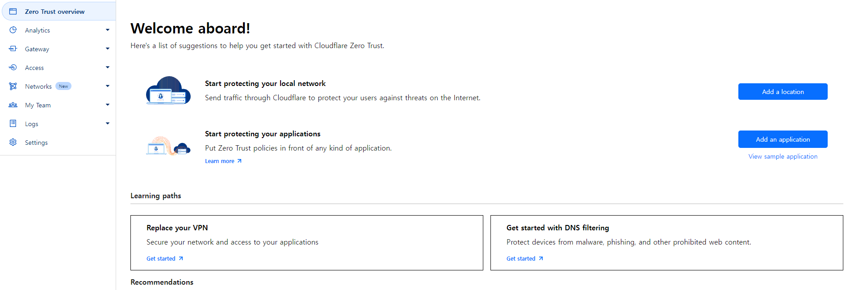This screenshot has width=846, height=290.
Task: Click the applications protection illustration
Action: tap(168, 146)
